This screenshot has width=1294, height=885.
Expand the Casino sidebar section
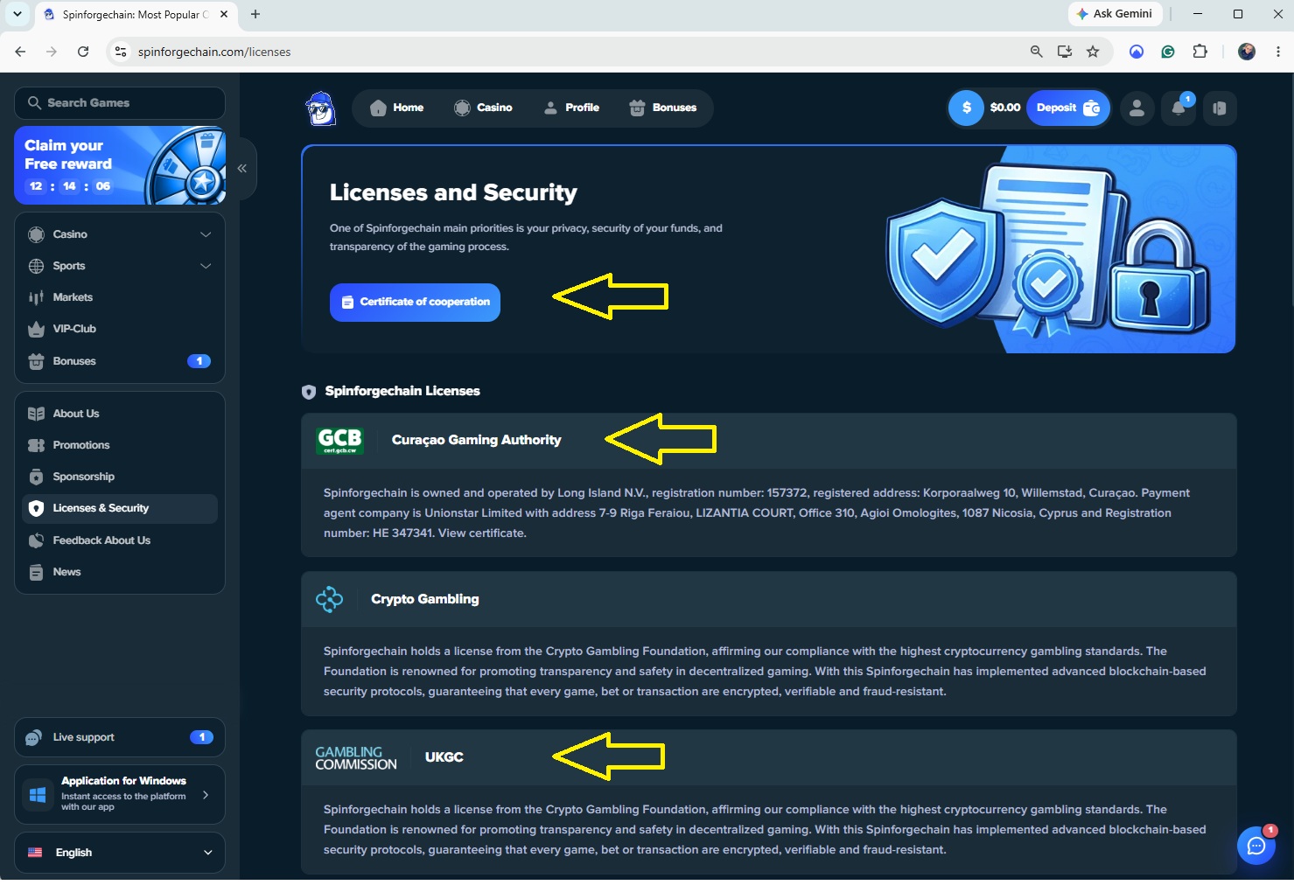[120, 234]
